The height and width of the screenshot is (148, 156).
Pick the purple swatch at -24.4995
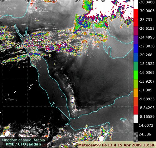tap(136, 40)
